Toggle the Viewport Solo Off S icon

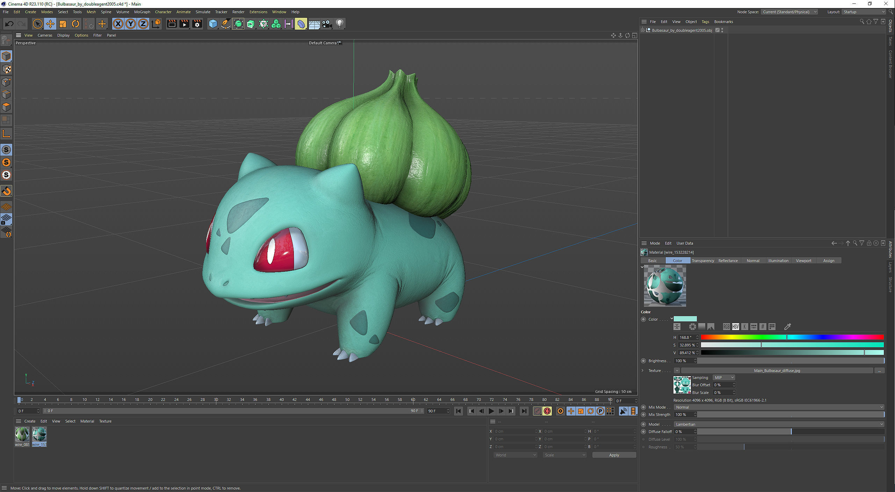pos(6,150)
